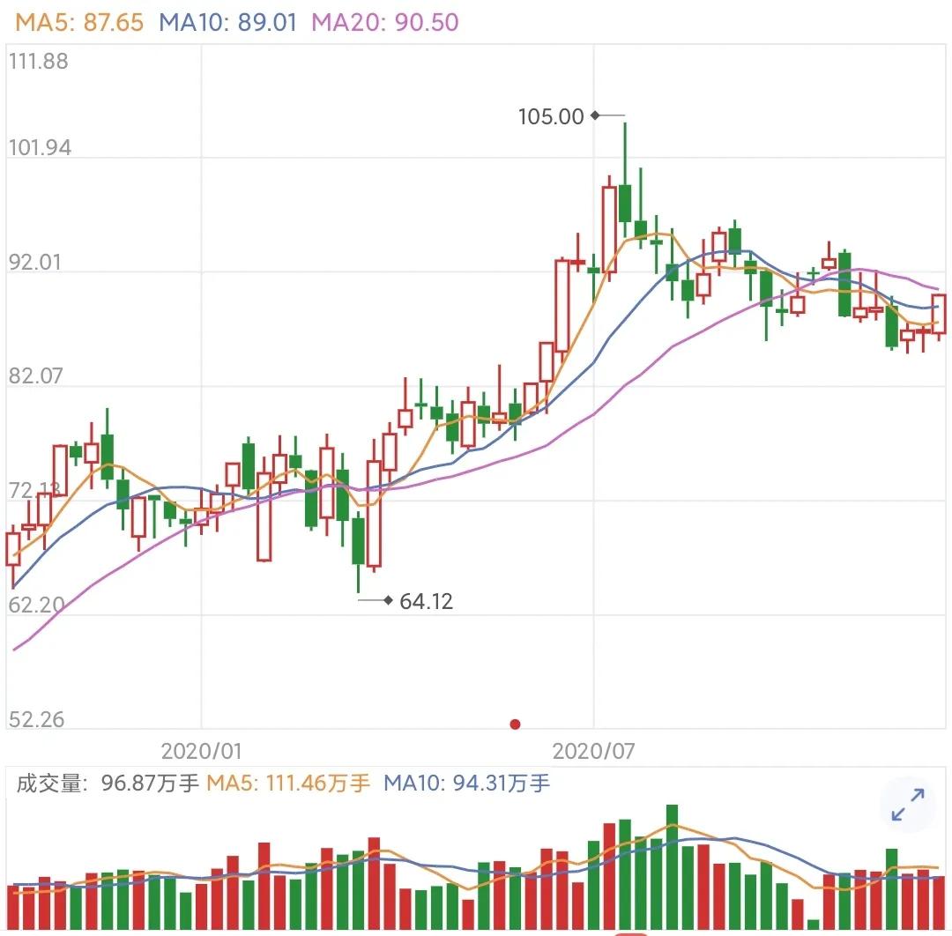Click the 101.94 price axis label
The image size is (952, 936).
pyautogui.click(x=40, y=147)
